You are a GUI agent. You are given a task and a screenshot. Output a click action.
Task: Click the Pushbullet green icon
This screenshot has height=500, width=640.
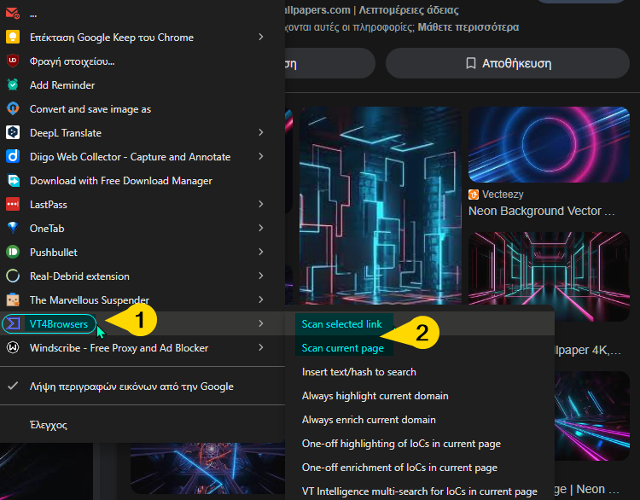[13, 252]
